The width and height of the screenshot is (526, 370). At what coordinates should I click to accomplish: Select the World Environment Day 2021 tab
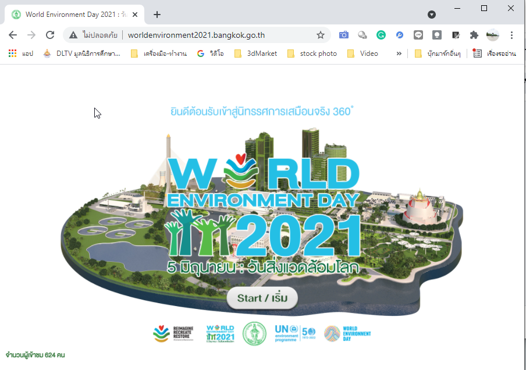click(x=70, y=15)
